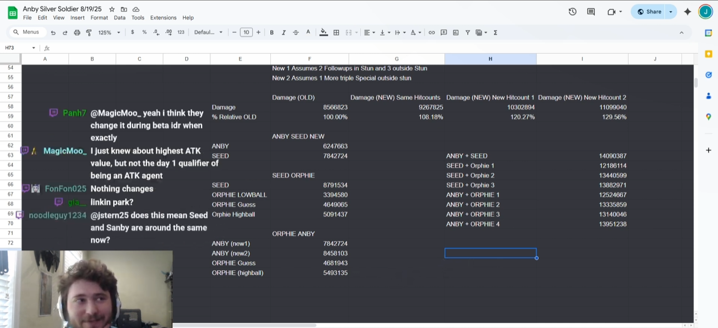Increase font size
718x328 pixels.
pos(258,33)
